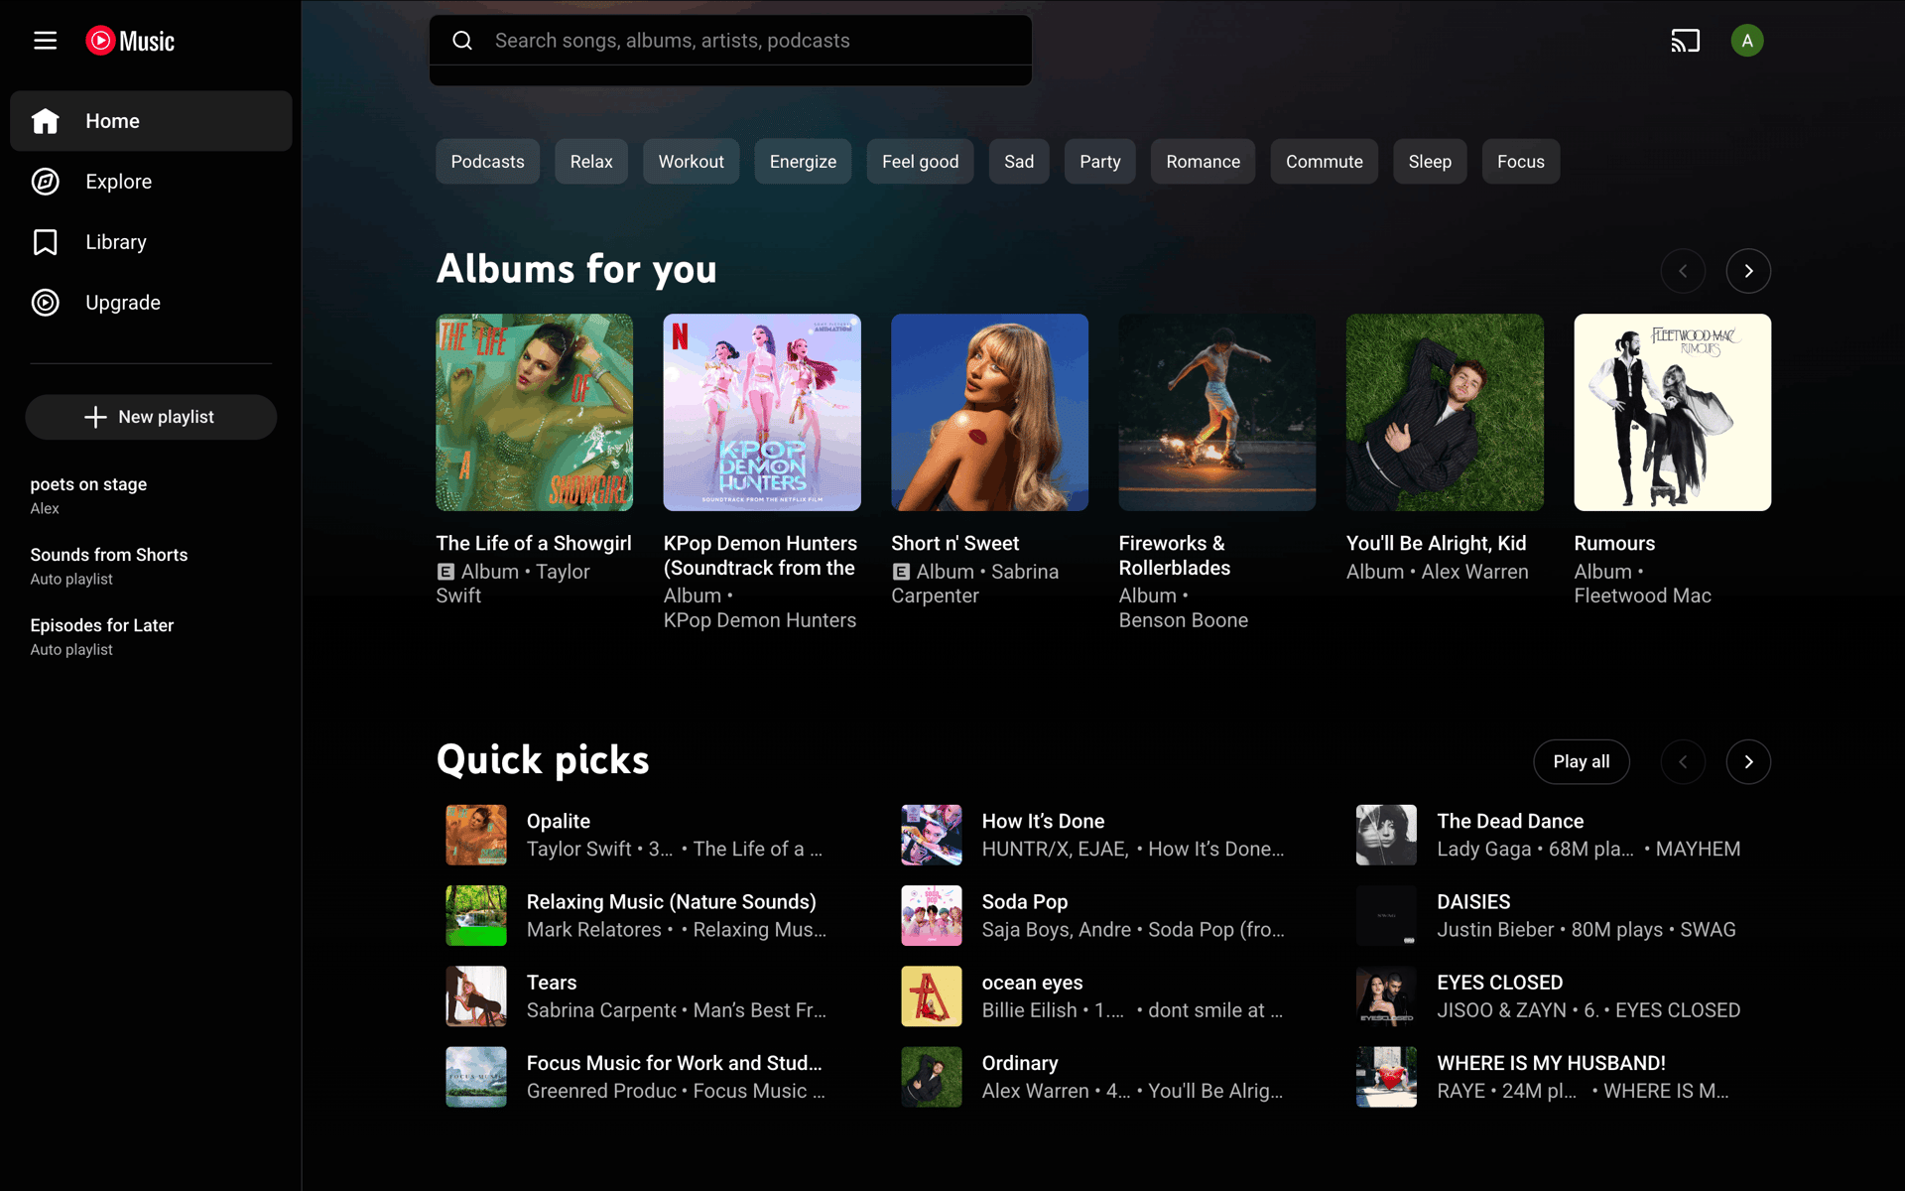This screenshot has height=1191, width=1905.
Task: Select the Workout mood chip
Action: 691,162
